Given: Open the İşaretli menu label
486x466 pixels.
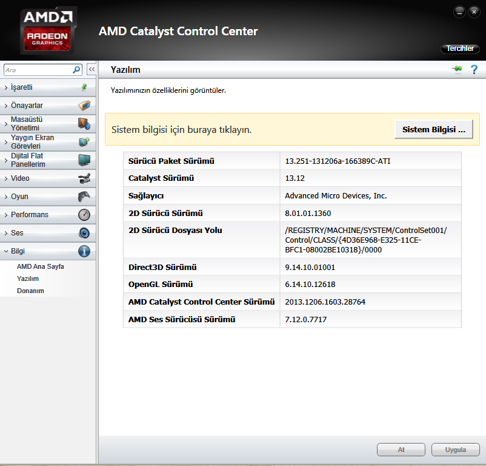Looking at the screenshot, I should tap(21, 87).
